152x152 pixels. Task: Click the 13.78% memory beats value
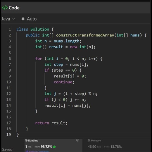[116, 147]
